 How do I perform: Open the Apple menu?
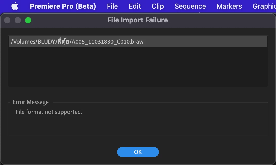tap(15, 6)
